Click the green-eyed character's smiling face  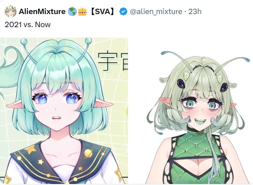[202, 110]
